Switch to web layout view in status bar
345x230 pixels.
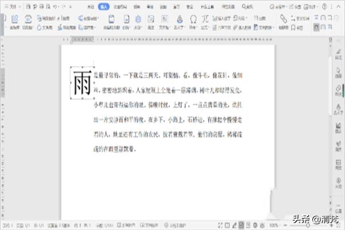click(255, 225)
